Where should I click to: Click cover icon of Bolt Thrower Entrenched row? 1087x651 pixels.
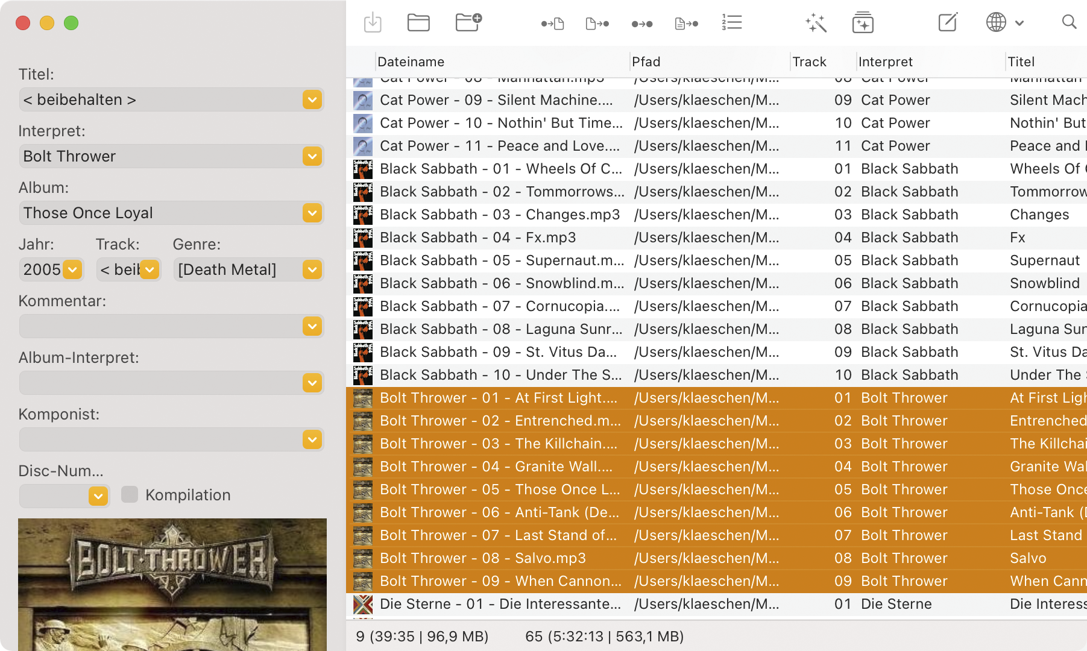point(363,421)
